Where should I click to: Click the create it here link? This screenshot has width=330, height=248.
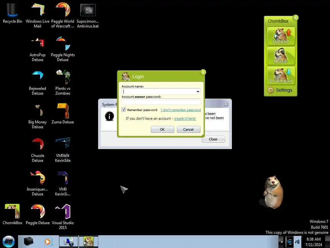click(x=185, y=119)
